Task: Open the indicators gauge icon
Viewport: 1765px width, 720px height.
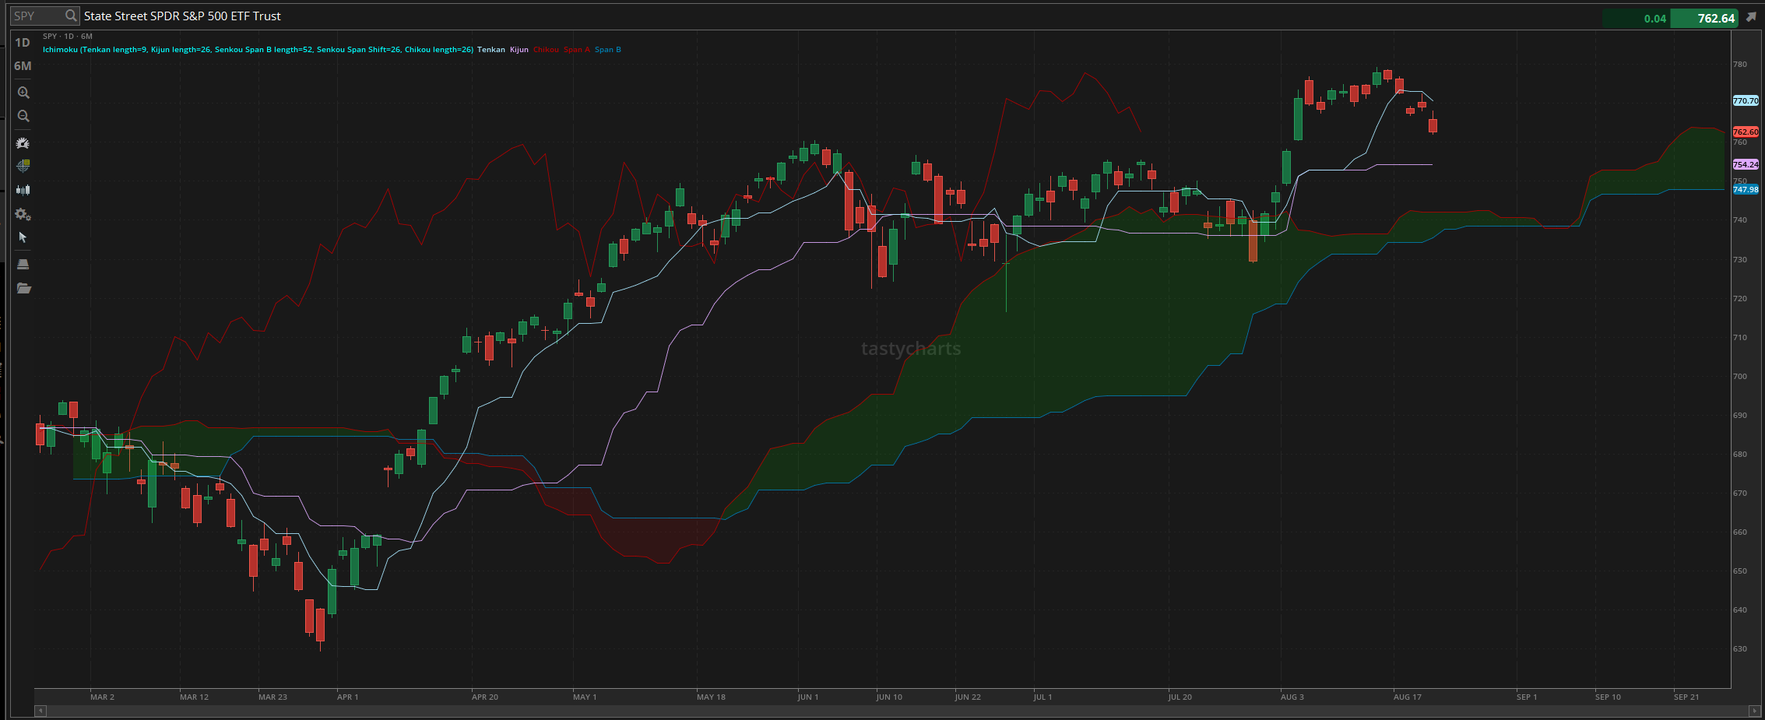Action: point(23,143)
